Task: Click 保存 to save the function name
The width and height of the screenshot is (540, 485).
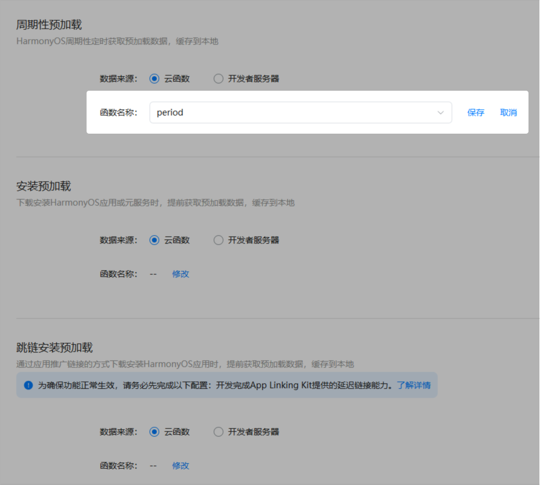Action: tap(476, 112)
